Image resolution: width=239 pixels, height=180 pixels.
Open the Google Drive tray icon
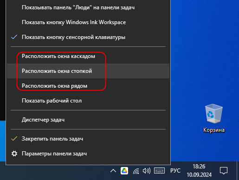(124, 171)
